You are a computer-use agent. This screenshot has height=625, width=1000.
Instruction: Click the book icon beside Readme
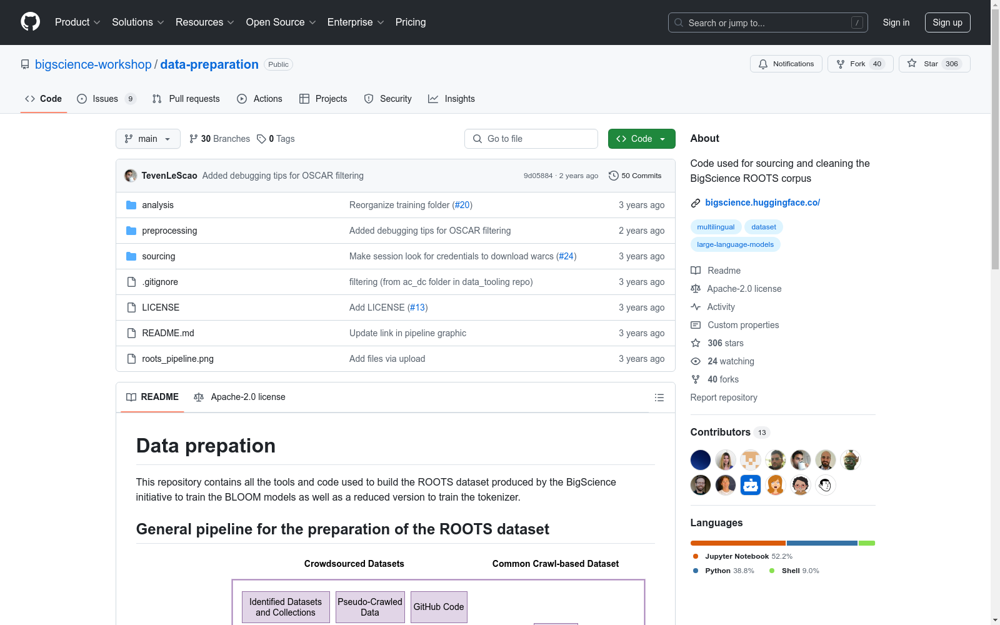pos(696,271)
